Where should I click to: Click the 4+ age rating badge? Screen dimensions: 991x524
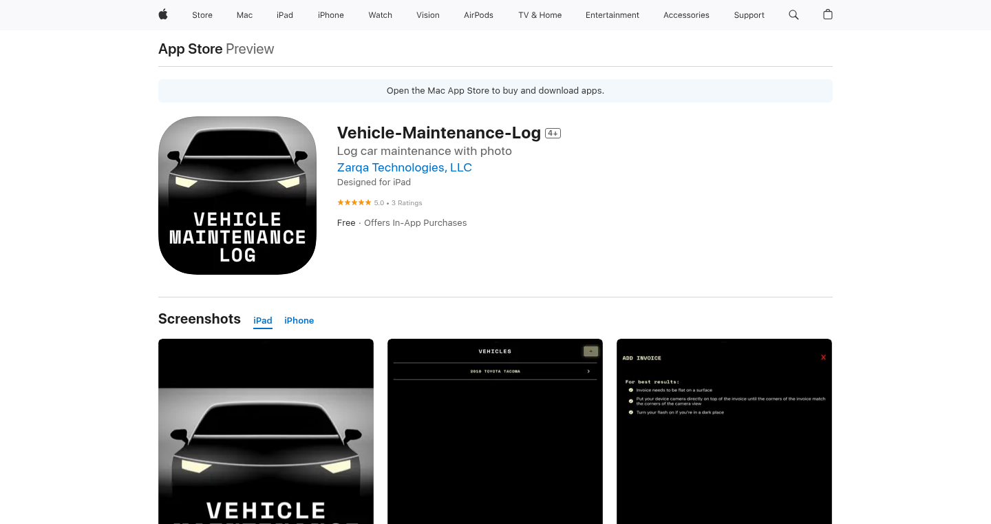(x=553, y=133)
